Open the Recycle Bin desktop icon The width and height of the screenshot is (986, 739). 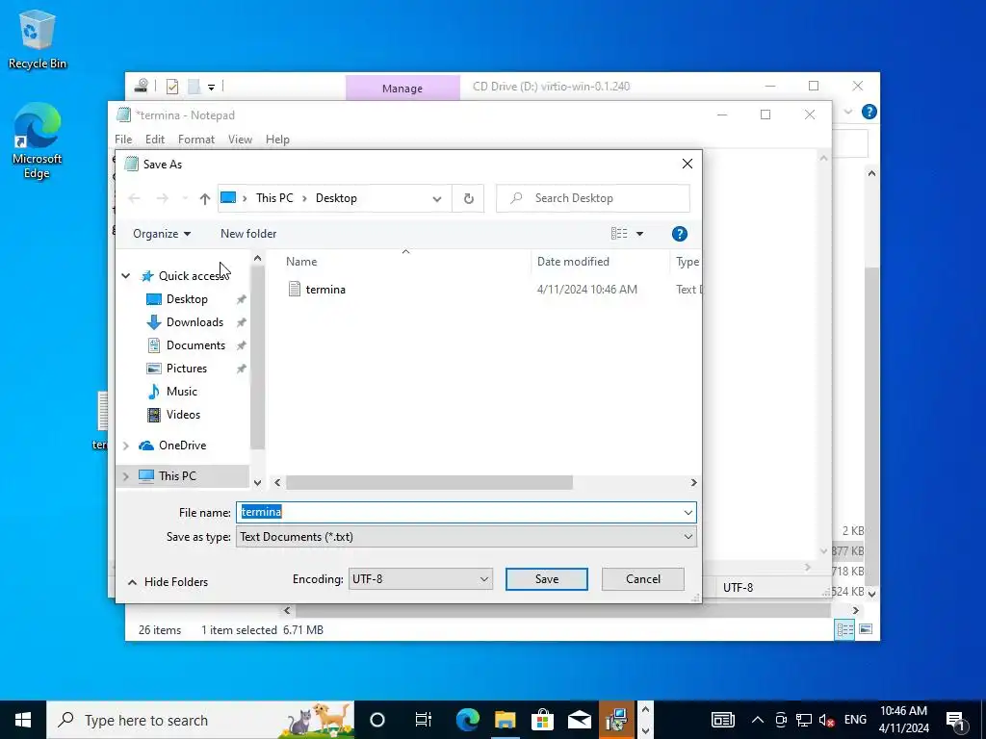pos(38,38)
